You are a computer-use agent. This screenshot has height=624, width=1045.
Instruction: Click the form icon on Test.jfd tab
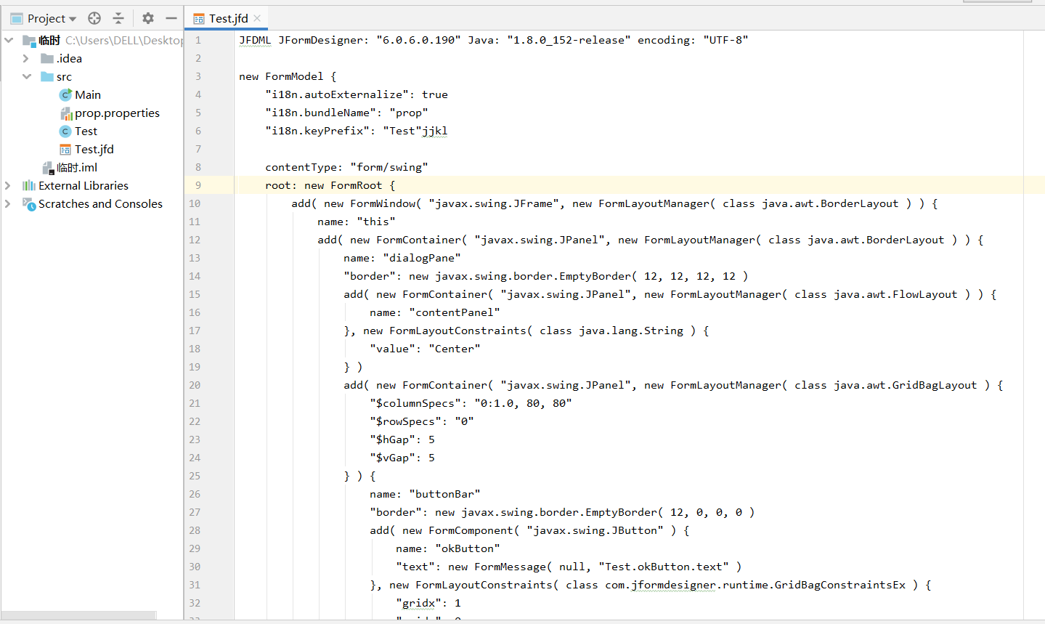[199, 19]
